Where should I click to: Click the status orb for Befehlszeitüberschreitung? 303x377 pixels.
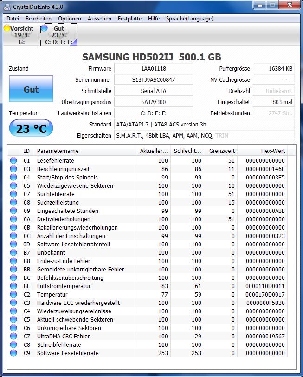pos(13,278)
